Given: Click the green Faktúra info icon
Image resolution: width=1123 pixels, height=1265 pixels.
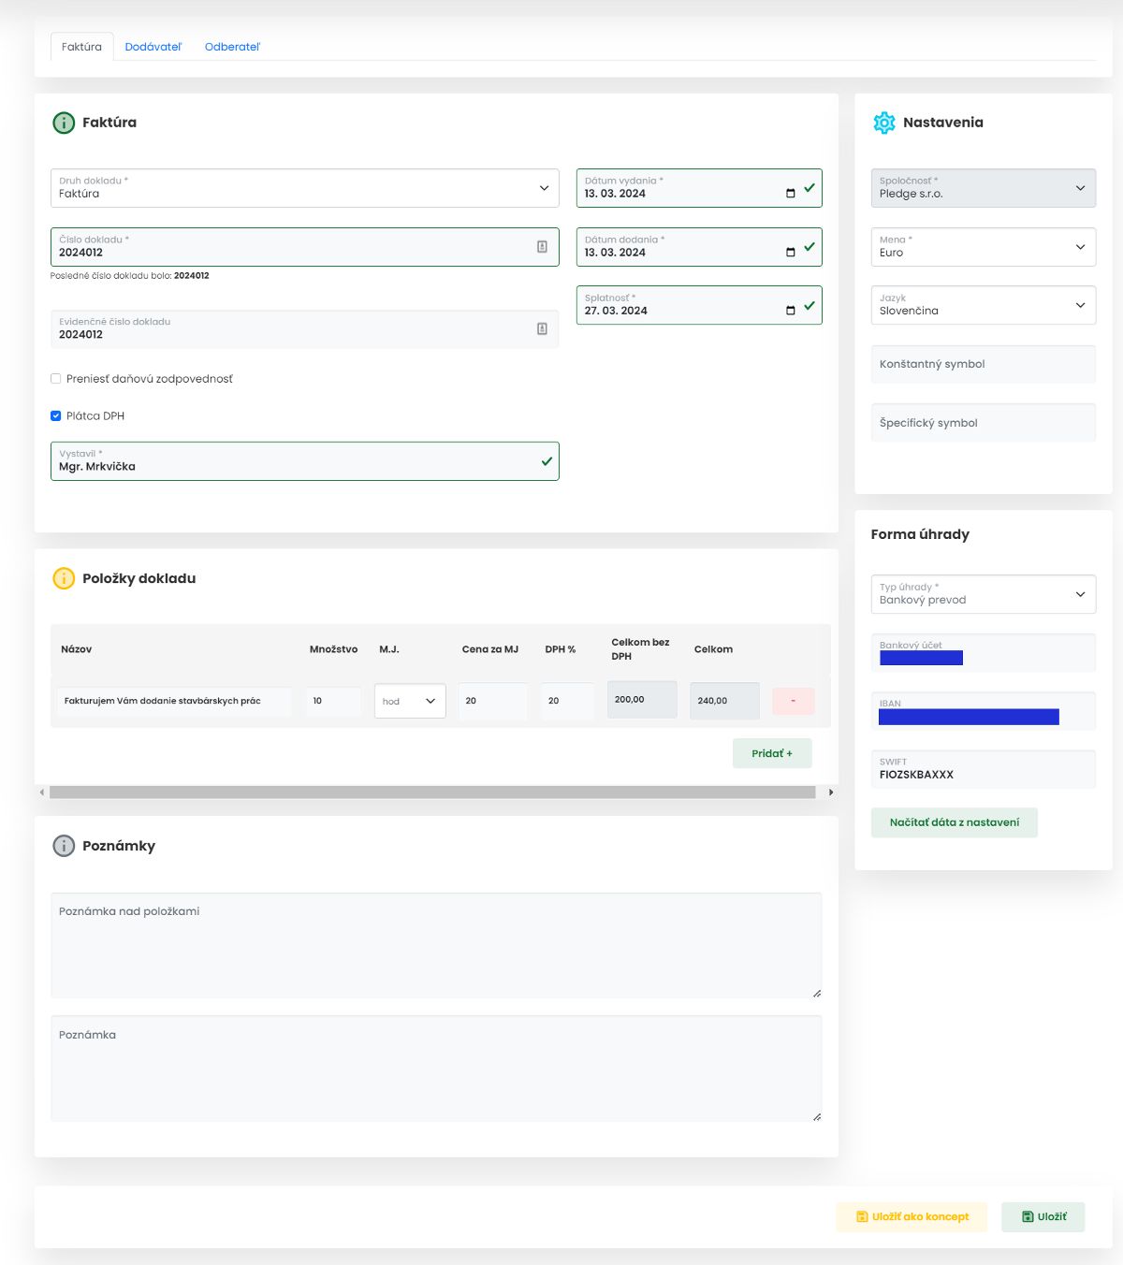Looking at the screenshot, I should (x=64, y=123).
